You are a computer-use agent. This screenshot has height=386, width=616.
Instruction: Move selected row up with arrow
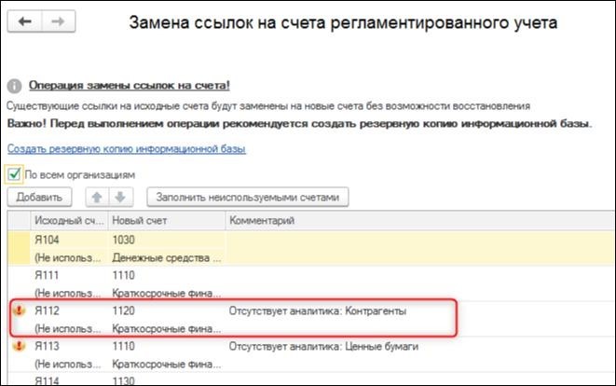click(97, 197)
